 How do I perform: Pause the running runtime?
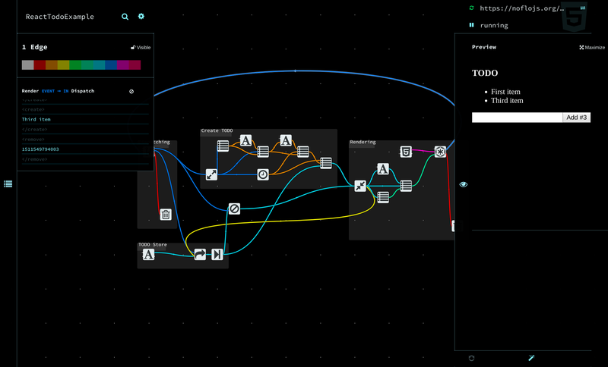[471, 25]
